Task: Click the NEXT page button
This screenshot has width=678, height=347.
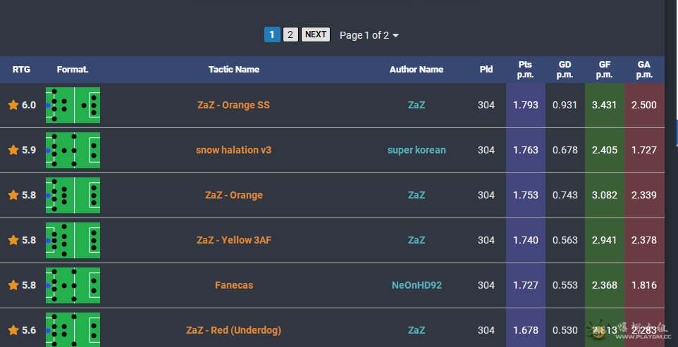Action: point(316,34)
